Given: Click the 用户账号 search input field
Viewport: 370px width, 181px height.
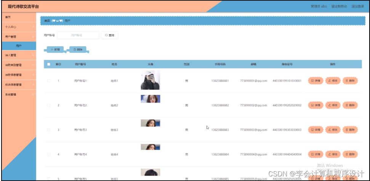Looking at the screenshot, I should pos(78,35).
